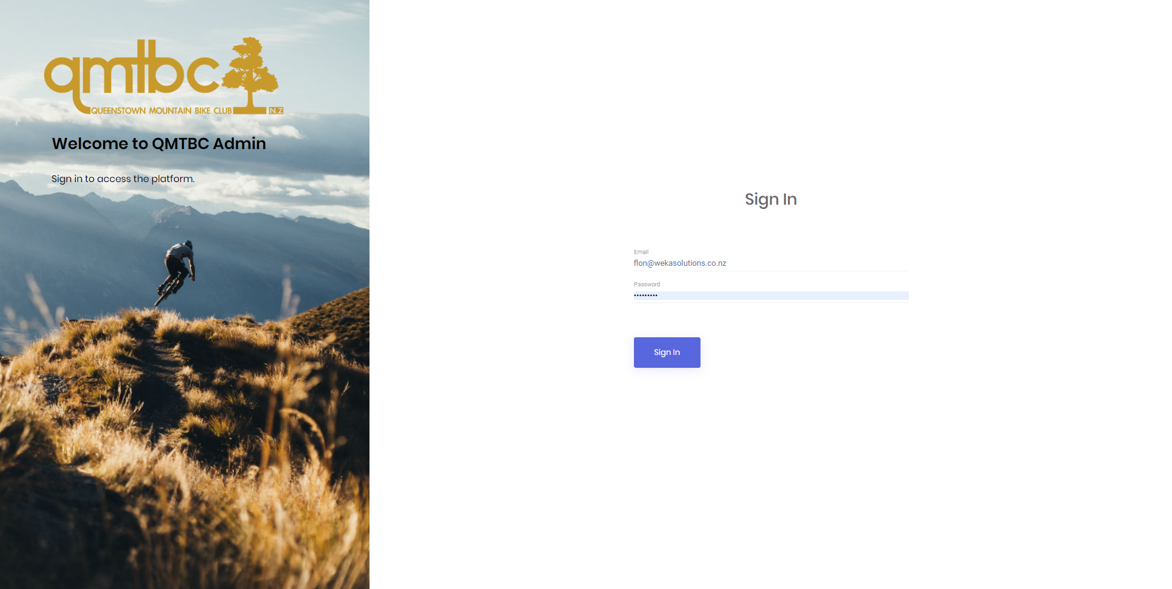Click the NZ badge in the logo
1172x589 pixels.
pyautogui.click(x=277, y=111)
